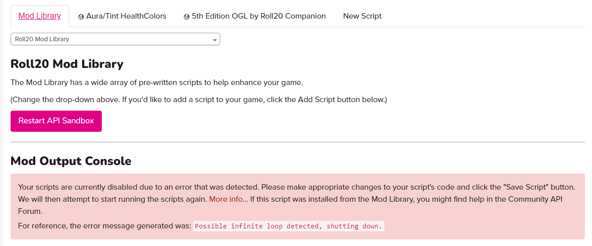Click the Roll20 Mod Library heading

[67, 64]
